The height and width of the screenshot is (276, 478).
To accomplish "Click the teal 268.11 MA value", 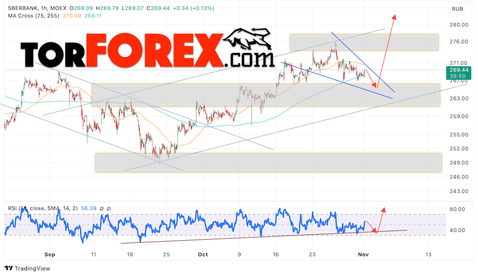I will [93, 15].
